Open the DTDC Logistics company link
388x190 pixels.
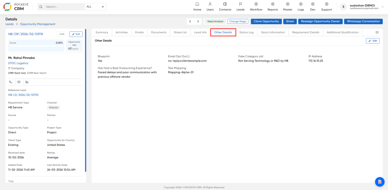point(18,63)
